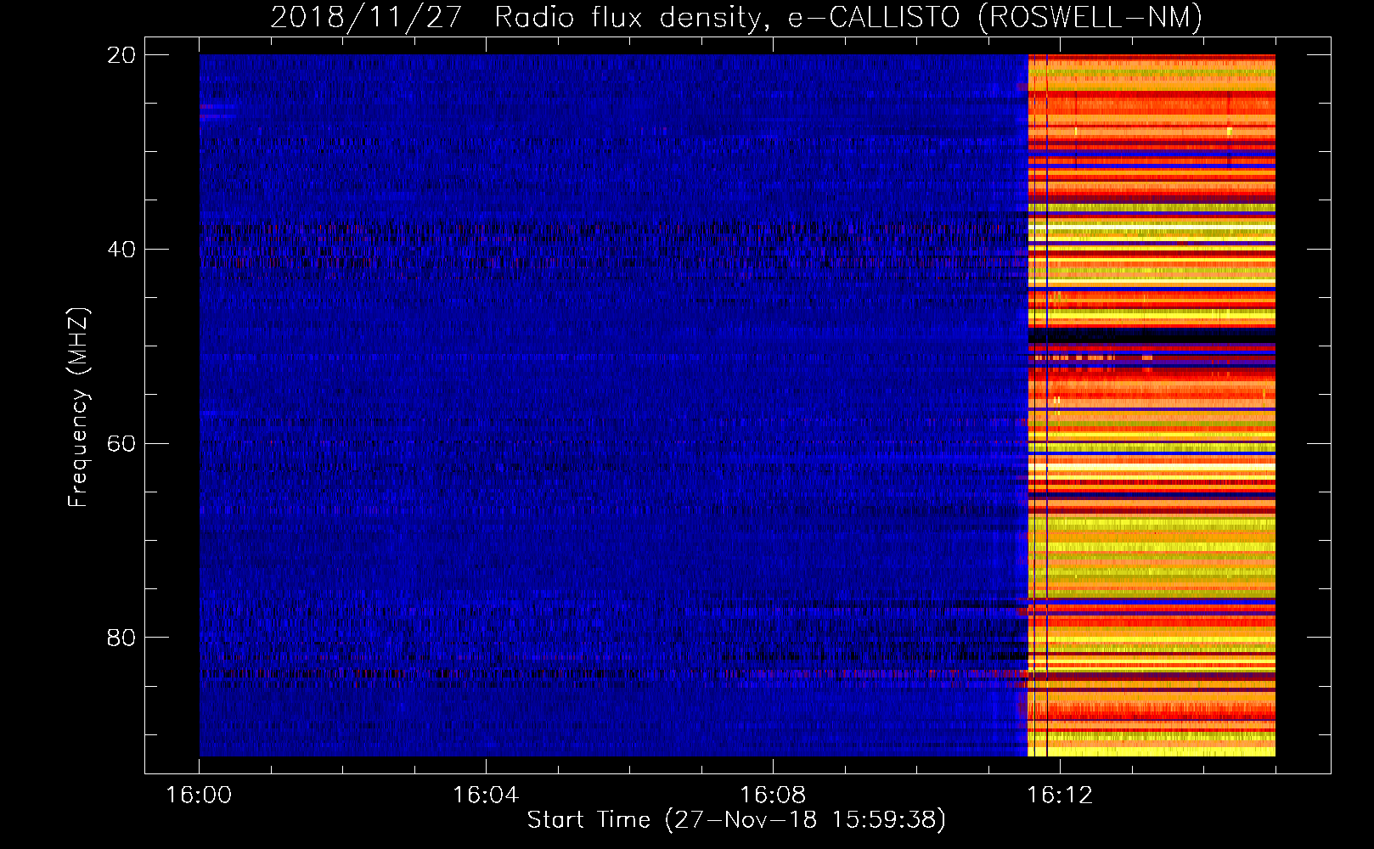Click the 20 frequency axis label
Image resolution: width=1374 pixels, height=849 pixels.
click(x=121, y=55)
